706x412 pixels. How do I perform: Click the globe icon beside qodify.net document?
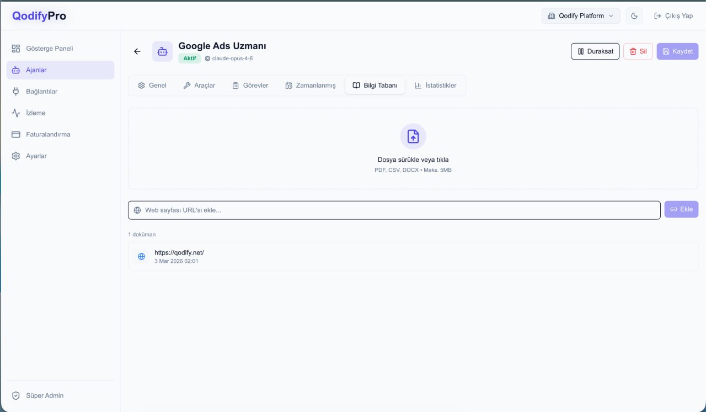coord(142,256)
